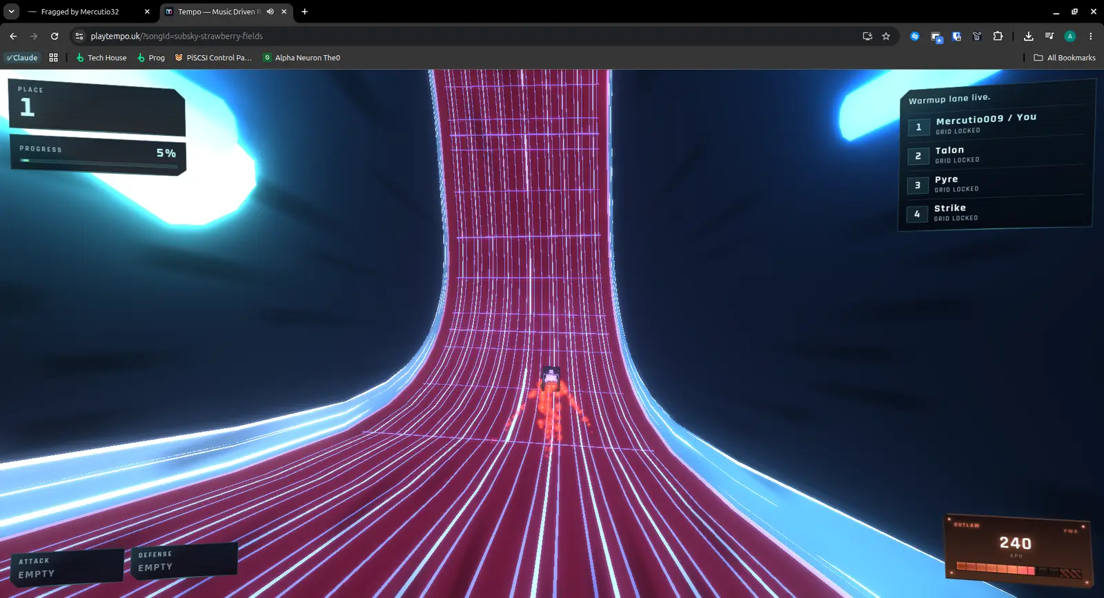The width and height of the screenshot is (1104, 598).
Task: Open the Extensions puzzle piece menu
Action: (x=998, y=36)
